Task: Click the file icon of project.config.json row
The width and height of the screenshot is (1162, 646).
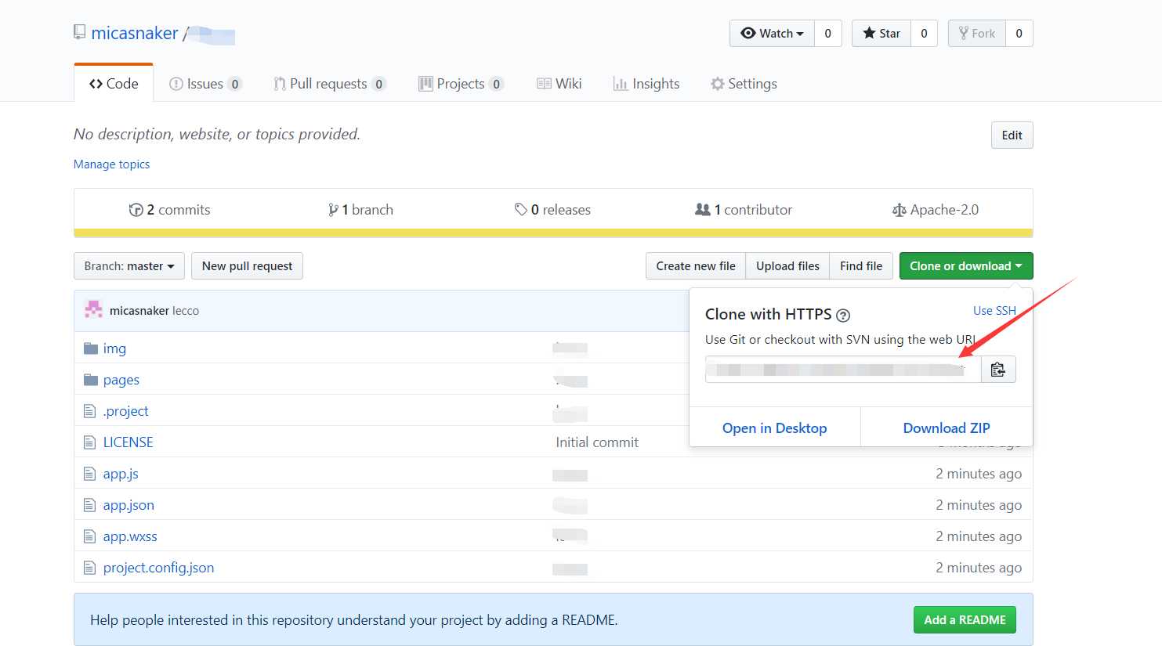Action: pos(89,568)
